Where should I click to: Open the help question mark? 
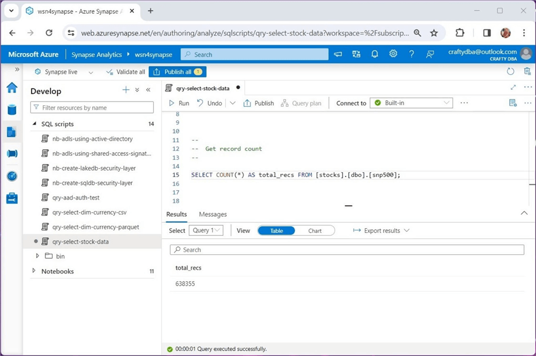click(x=412, y=54)
